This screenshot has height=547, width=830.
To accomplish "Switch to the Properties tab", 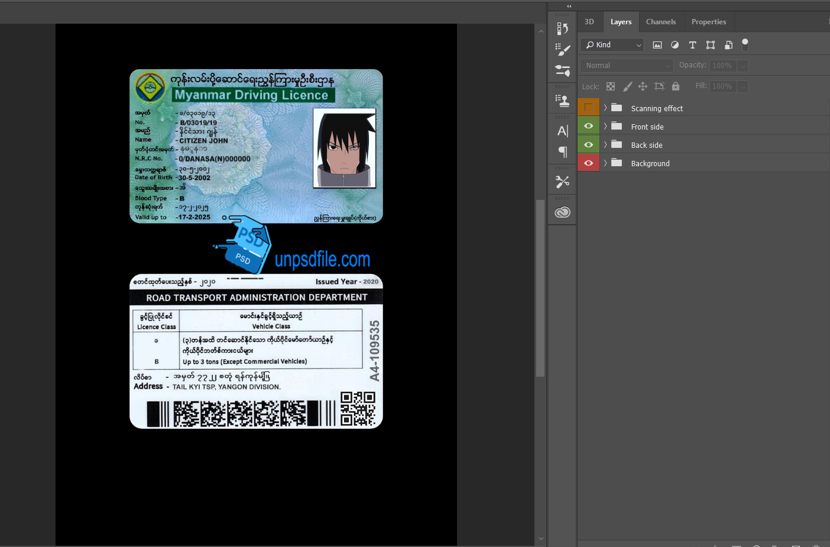I will [x=708, y=22].
